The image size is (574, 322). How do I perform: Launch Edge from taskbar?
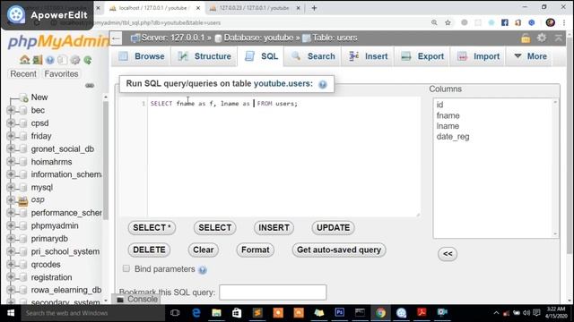pos(196,313)
